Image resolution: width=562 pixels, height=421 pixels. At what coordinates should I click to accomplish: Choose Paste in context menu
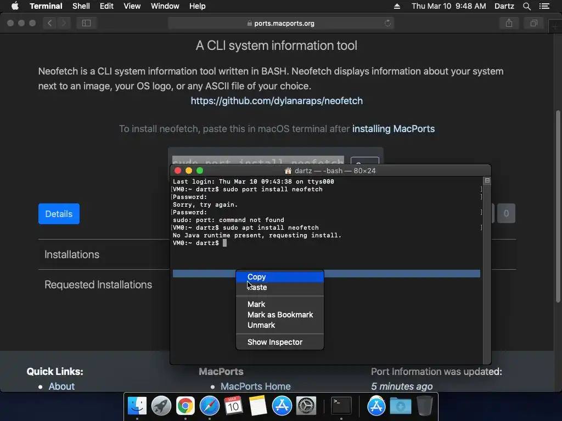280,287
